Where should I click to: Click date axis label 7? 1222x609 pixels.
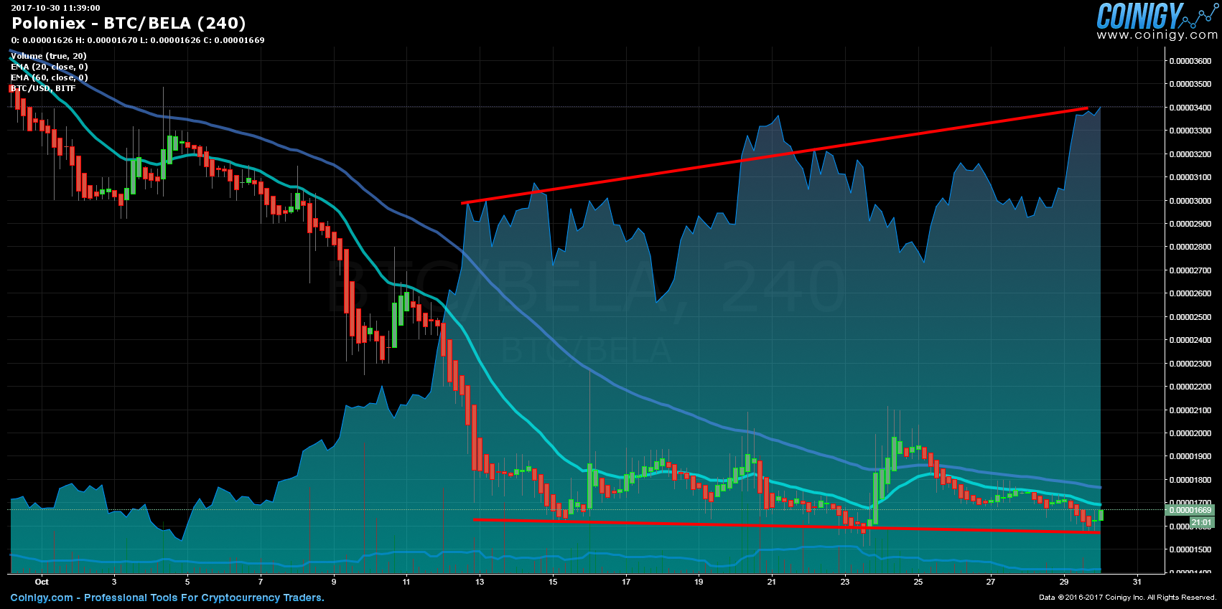tap(261, 582)
